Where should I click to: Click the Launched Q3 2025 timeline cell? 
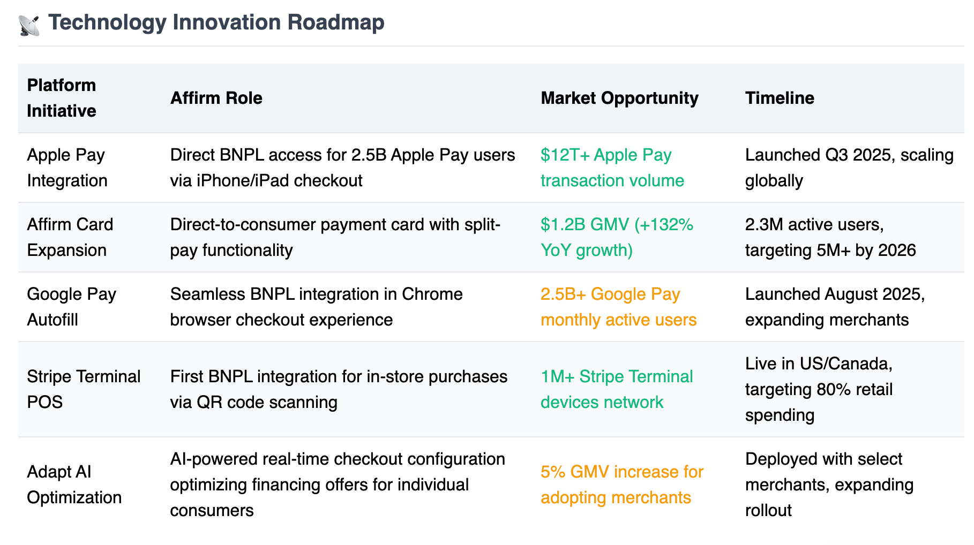click(x=849, y=168)
